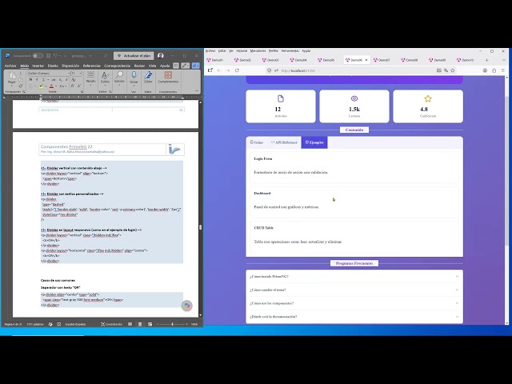The image size is (512, 384).
Task: Click the Undo arrow in Word
Action: pyautogui.click(x=56, y=56)
